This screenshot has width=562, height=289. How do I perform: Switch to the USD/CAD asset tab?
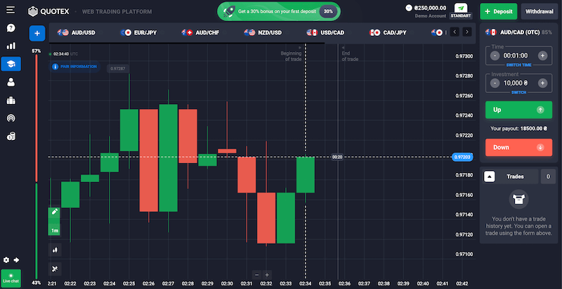pos(325,32)
